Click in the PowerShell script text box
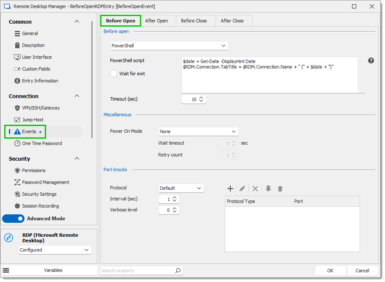The image size is (385, 282). [270, 75]
